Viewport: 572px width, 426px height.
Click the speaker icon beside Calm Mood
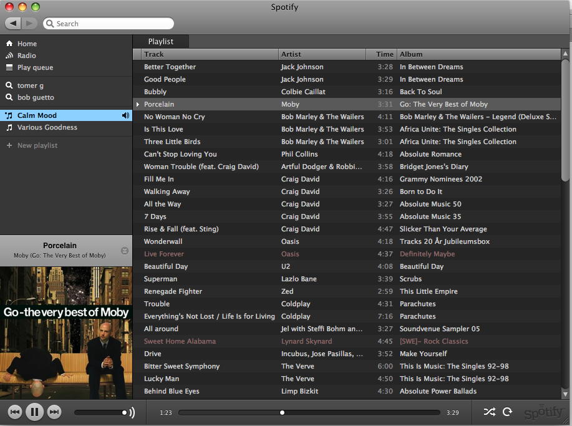click(x=125, y=115)
